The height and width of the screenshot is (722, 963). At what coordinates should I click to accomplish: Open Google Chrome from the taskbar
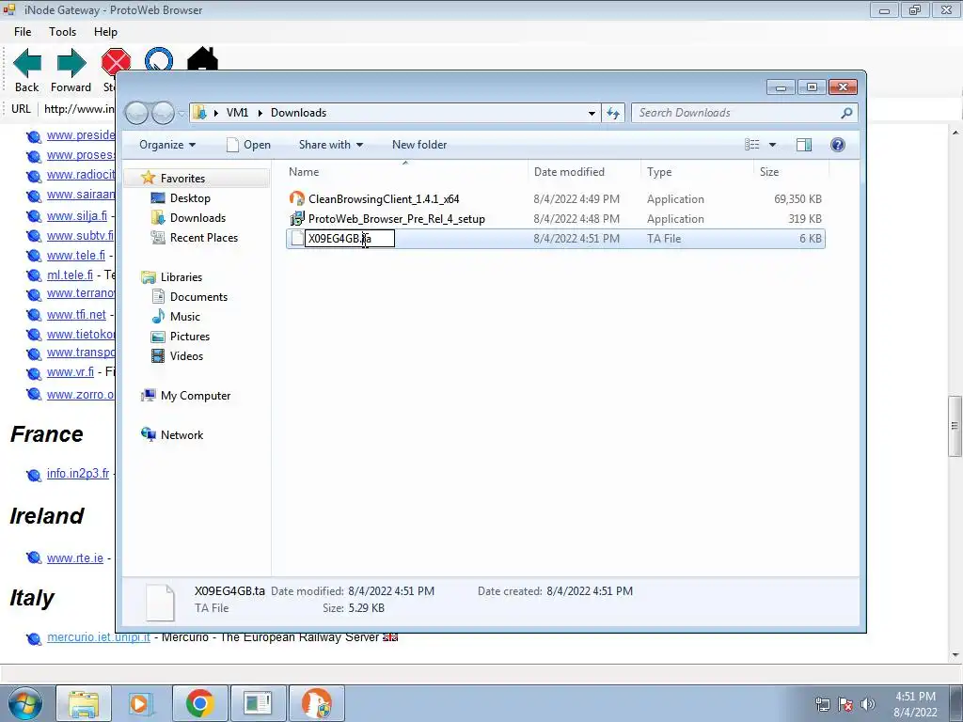pos(199,703)
